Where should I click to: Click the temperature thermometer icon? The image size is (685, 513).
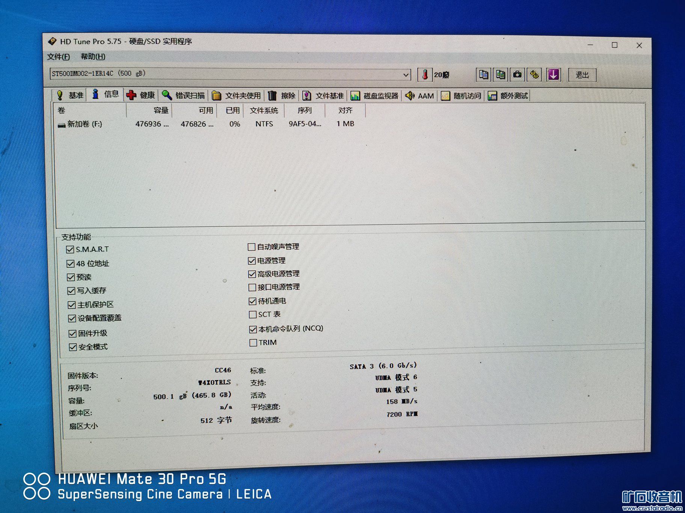[x=425, y=75]
